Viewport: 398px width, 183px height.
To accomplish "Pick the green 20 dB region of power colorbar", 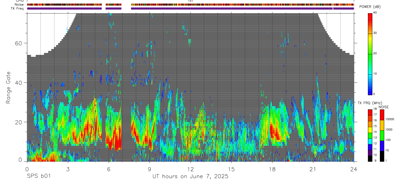I will click(370, 54).
